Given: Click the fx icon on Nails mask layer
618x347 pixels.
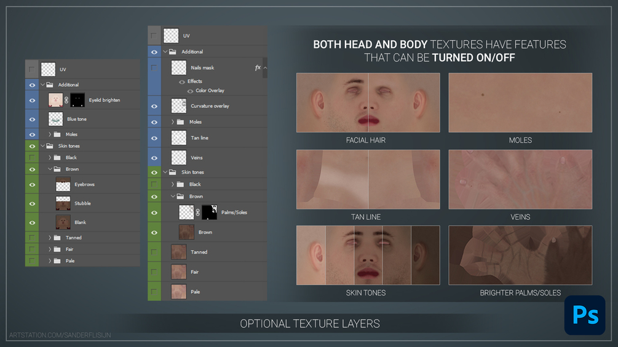Looking at the screenshot, I should click(258, 68).
